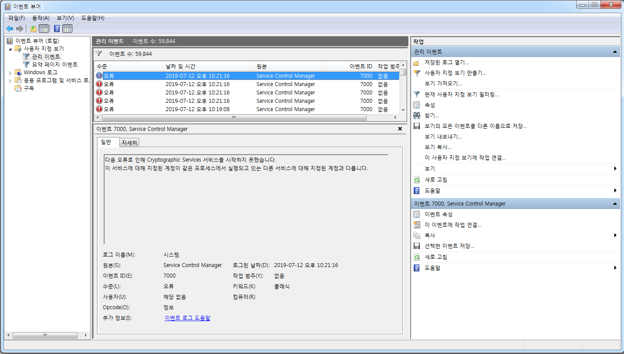Open help via the toolbar question-mark icon
The image size is (624, 354).
pyautogui.click(x=57, y=29)
